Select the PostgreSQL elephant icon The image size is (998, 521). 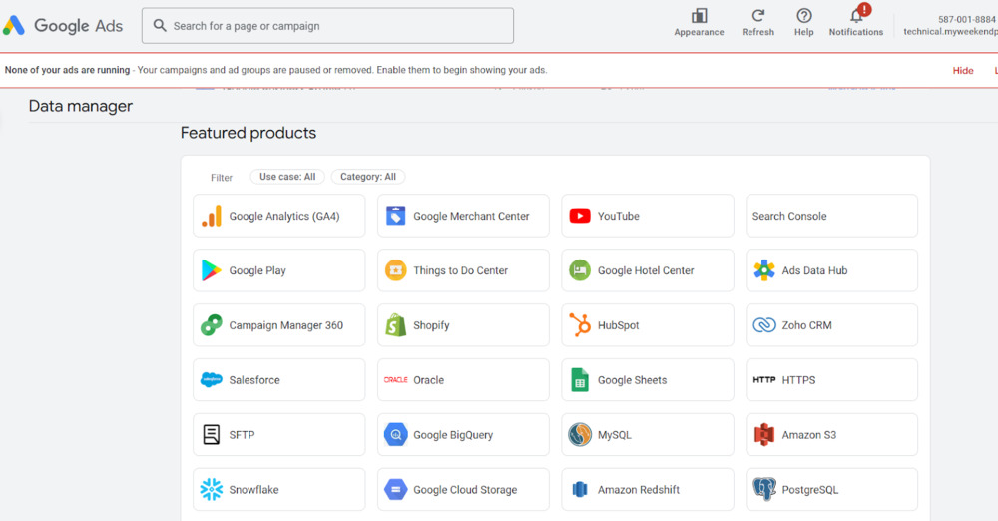[x=764, y=490]
